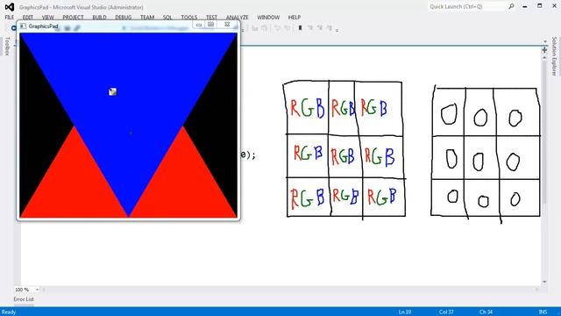The height and width of the screenshot is (316, 561).
Task: Click the INS insert mode indicator
Action: tap(543, 312)
